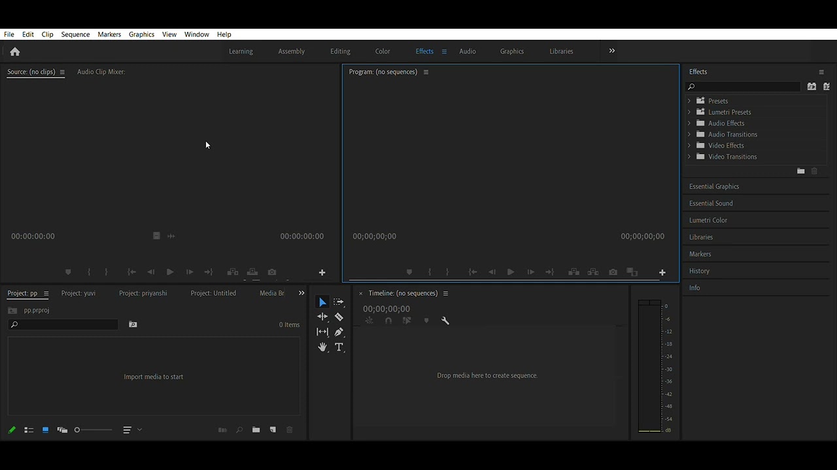Toggle 32-bit Color filter in Effects panel
Viewport: 837px width, 470px height.
[827, 86]
